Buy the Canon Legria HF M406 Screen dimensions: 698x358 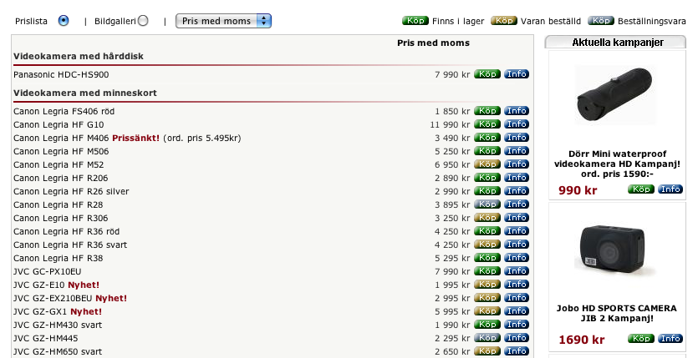487,137
